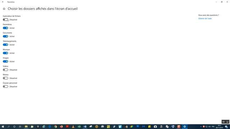Launch Cortana circle in taskbar
The height and width of the screenshot is (129, 230).
14,126
